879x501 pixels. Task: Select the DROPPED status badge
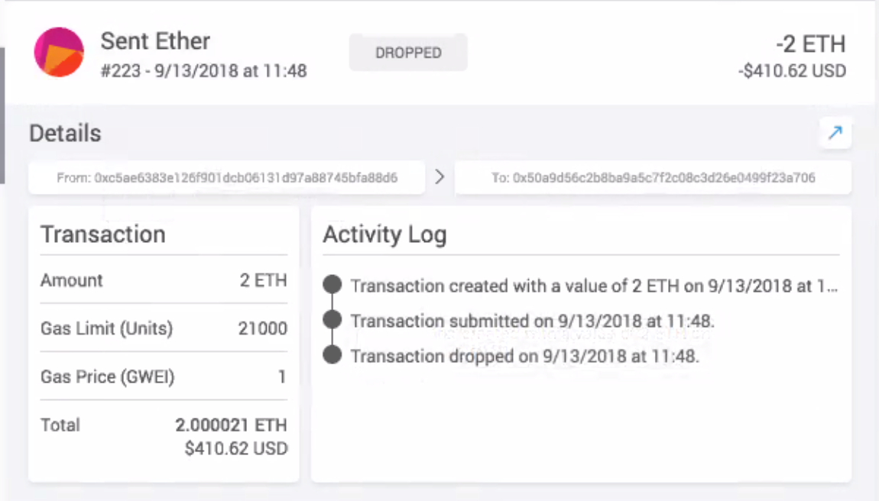407,52
